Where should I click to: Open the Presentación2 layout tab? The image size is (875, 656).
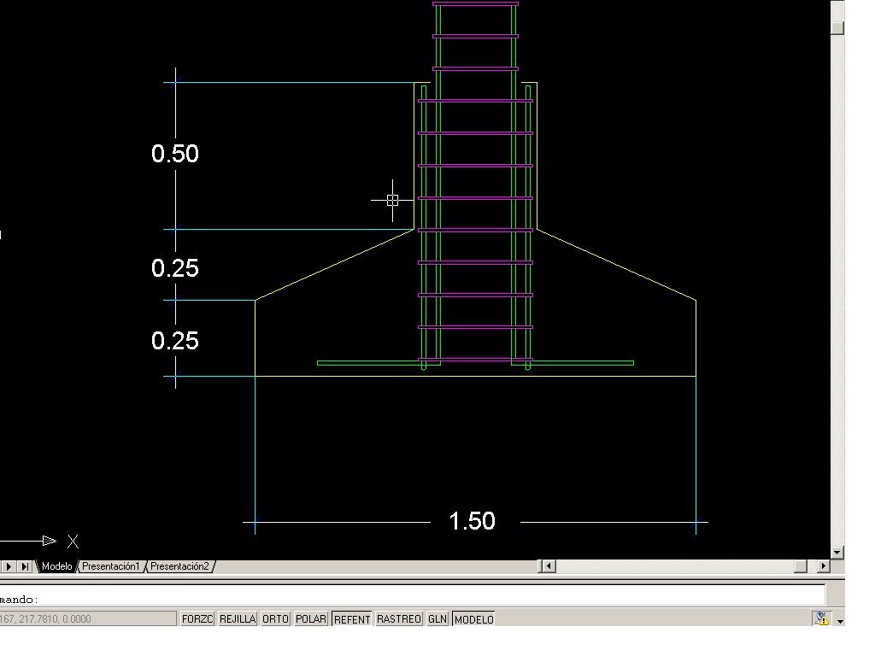click(x=179, y=566)
